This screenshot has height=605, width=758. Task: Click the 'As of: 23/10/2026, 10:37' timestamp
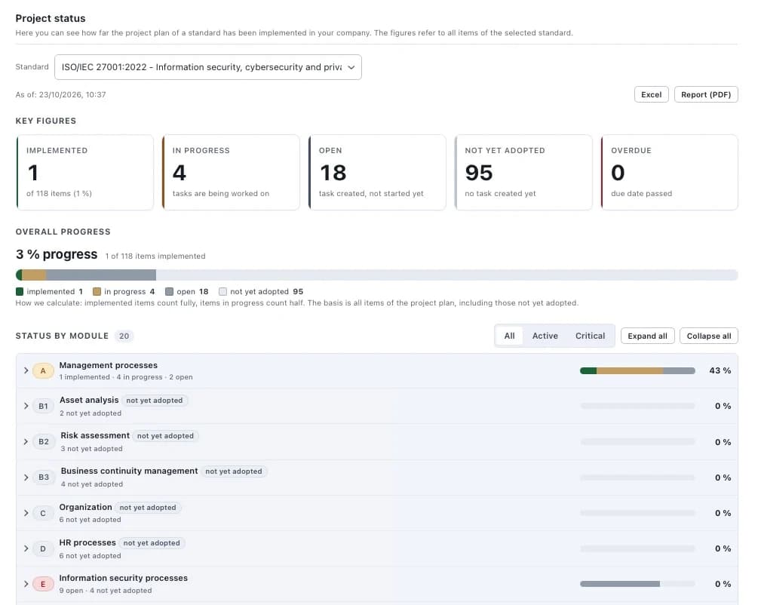click(60, 95)
